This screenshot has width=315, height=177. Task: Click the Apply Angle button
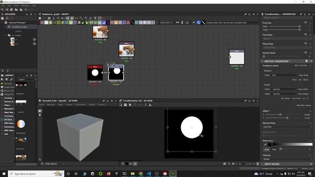303,75
